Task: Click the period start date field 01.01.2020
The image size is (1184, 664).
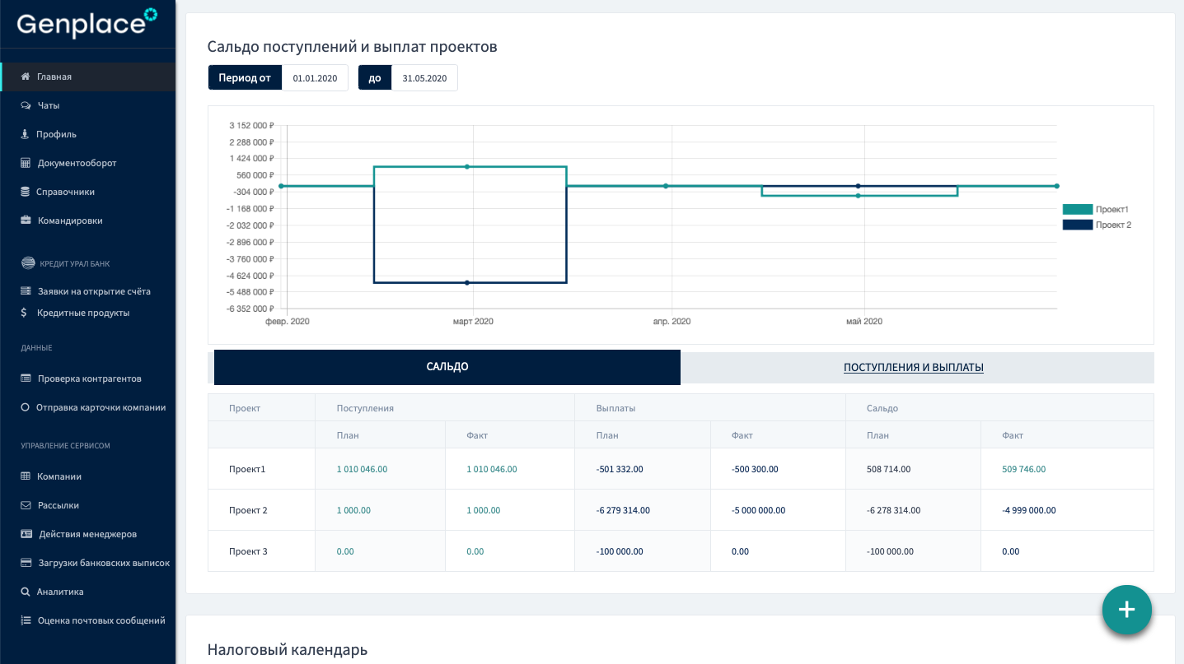Action: click(x=315, y=78)
